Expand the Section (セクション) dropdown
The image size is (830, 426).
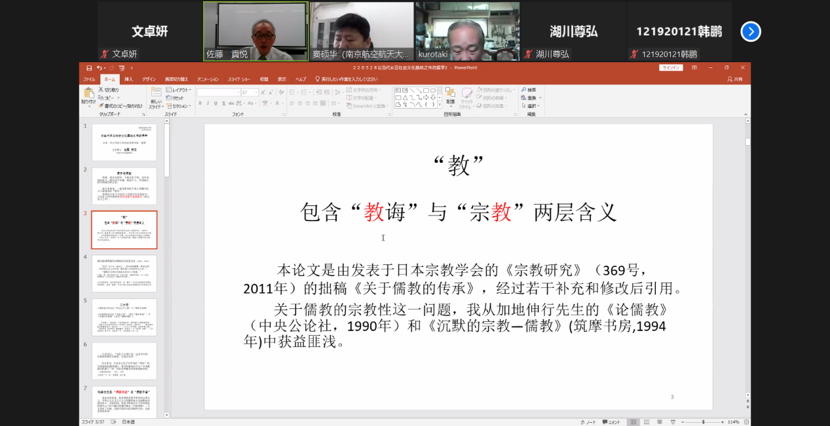point(179,105)
